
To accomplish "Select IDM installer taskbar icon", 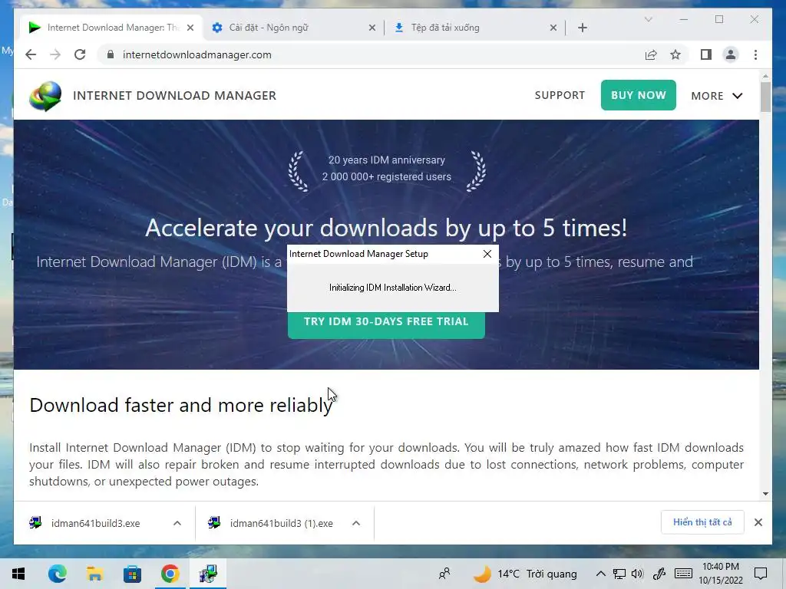I will tap(207, 574).
